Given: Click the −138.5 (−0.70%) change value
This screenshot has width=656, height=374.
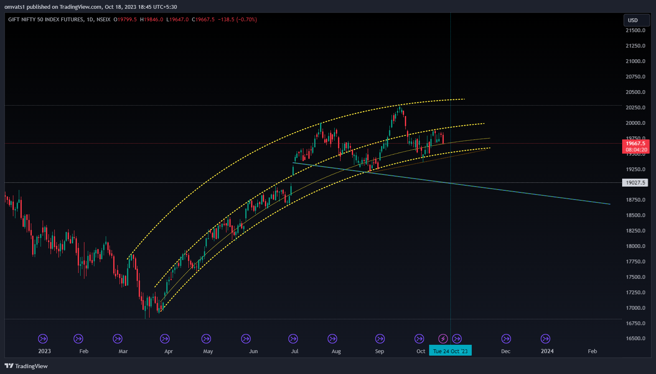Looking at the screenshot, I should [x=237, y=20].
